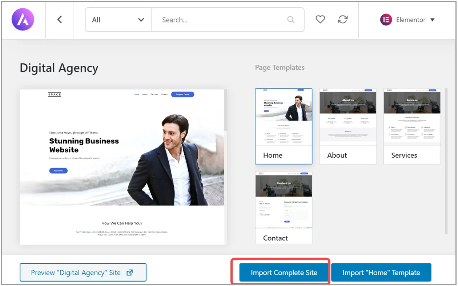Screen dimensions: 458x286
Task: Click the Astra purple logo icon
Action: 23,20
